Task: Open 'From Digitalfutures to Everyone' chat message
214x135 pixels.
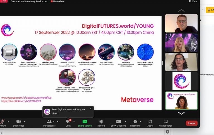Action: point(68,112)
